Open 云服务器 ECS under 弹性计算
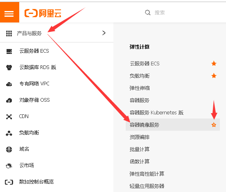226x192 pixels. click(x=145, y=64)
